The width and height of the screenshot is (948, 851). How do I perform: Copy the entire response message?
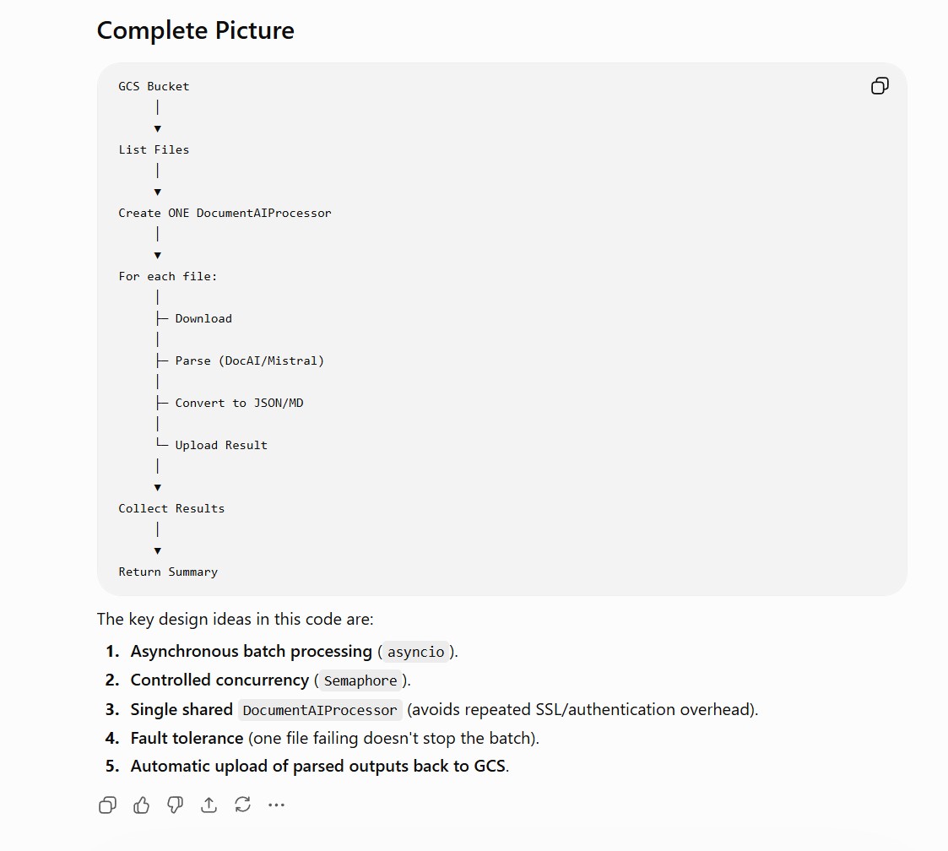(x=107, y=805)
